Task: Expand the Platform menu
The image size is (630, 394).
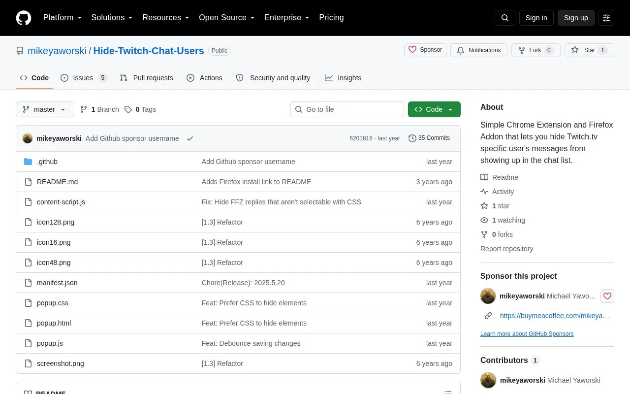Action: (63, 18)
